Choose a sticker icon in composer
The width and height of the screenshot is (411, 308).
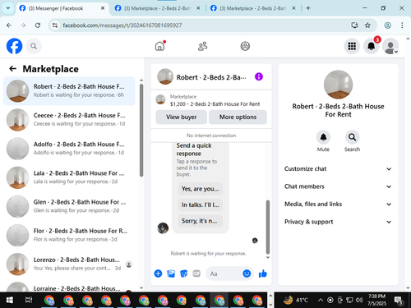click(183, 274)
